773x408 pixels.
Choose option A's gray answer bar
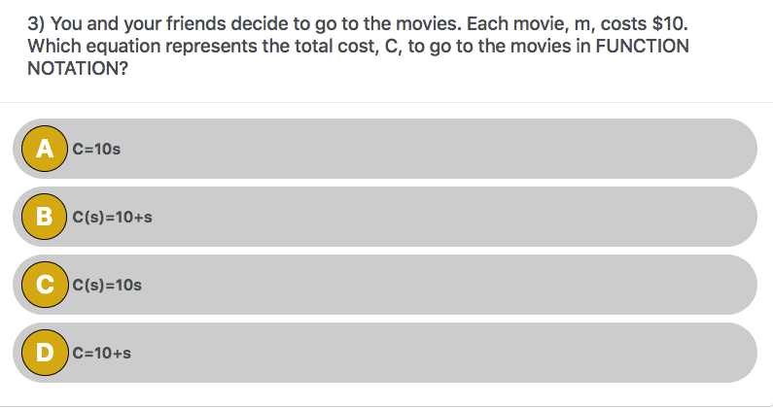pos(385,149)
